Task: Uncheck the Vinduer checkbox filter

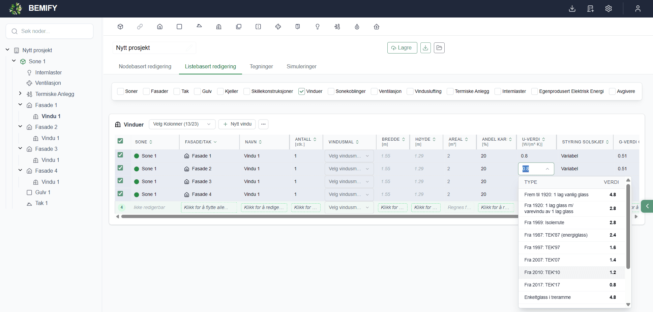Action: click(x=302, y=92)
